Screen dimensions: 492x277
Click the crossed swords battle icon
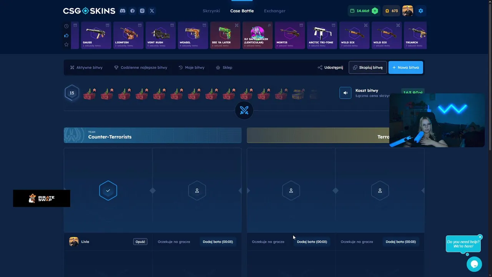coord(244,111)
